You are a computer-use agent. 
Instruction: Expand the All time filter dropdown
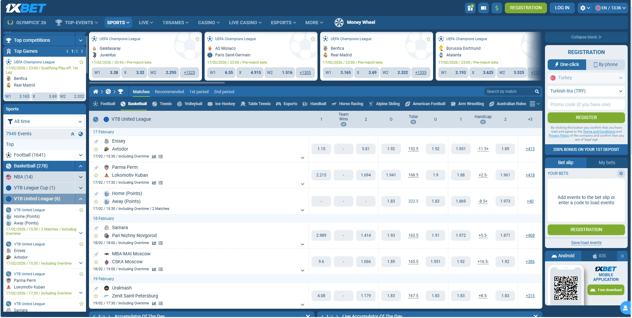click(45, 122)
